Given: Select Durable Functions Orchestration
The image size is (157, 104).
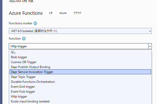Looking at the screenshot, I should pyautogui.click(x=33, y=82).
